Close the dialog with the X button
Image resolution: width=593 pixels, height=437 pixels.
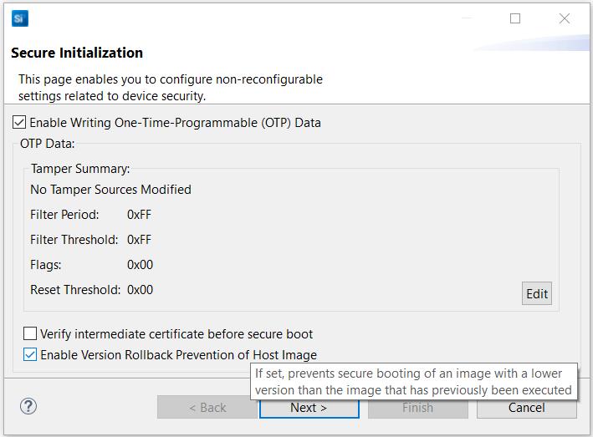coord(565,18)
